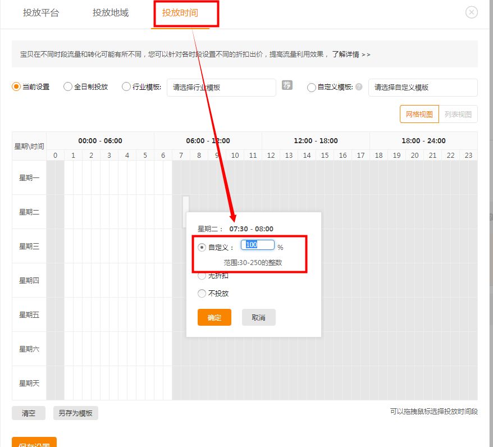
Task: Click the 清空 clear button
Action: click(x=29, y=413)
